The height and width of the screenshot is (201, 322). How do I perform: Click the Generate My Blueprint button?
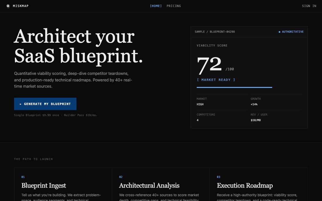(45, 104)
